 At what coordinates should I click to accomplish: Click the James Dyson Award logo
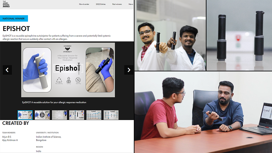click(6, 4)
